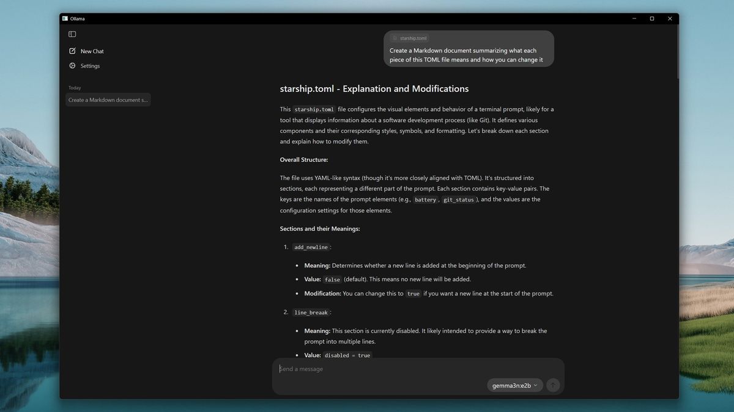The width and height of the screenshot is (734, 412).
Task: Click the Settings gear icon
Action: (x=72, y=66)
